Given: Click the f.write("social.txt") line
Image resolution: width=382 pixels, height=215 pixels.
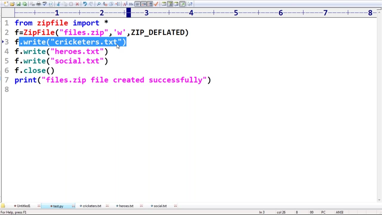Looking at the screenshot, I should coord(61,61).
